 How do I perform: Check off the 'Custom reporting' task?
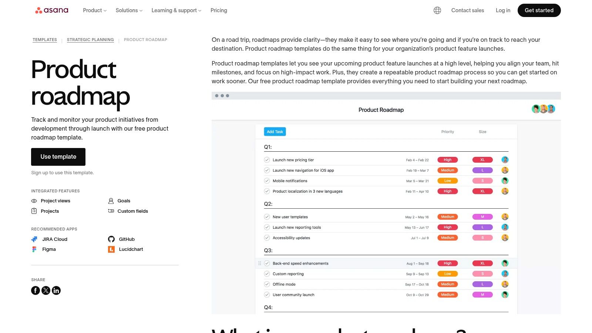267,273
